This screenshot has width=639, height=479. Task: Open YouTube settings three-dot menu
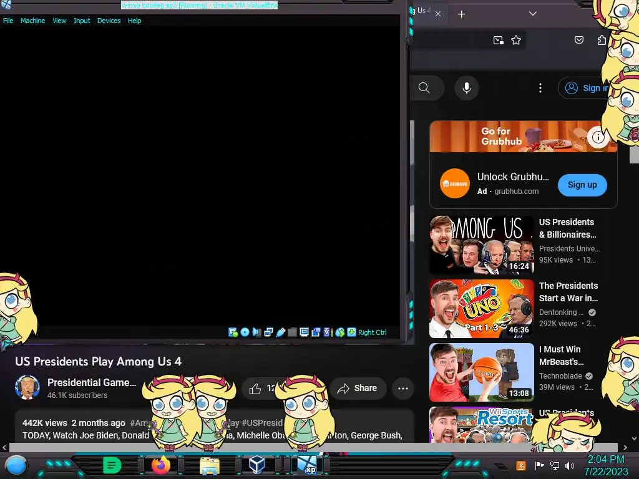point(540,88)
